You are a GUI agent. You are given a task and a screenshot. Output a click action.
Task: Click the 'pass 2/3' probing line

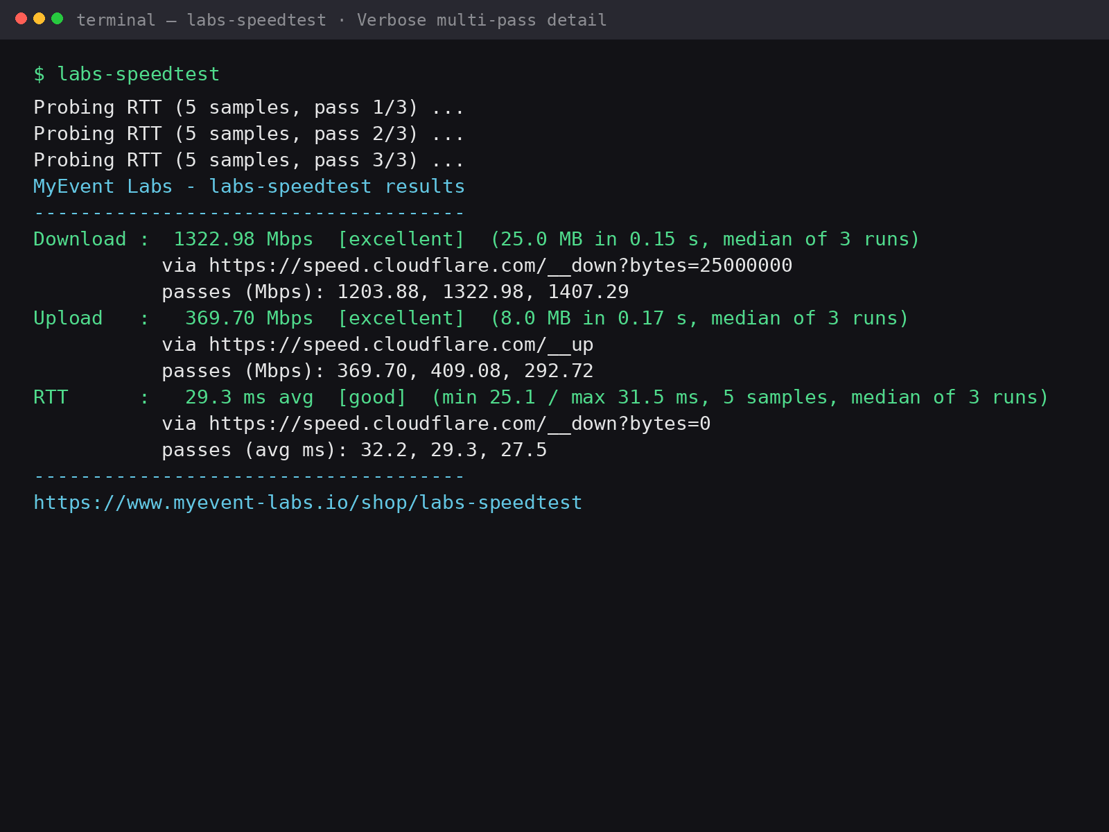[248, 134]
